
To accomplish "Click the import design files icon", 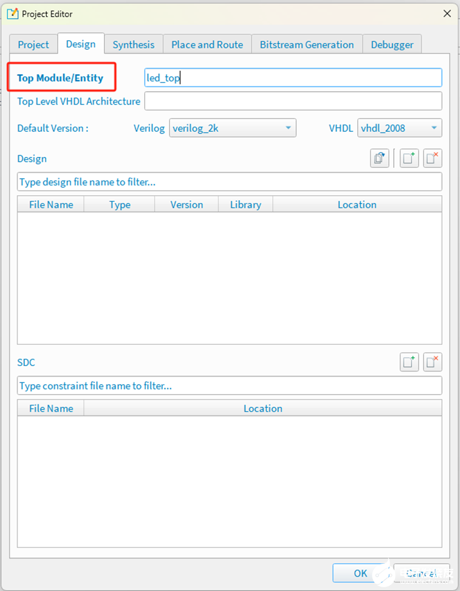I will [x=380, y=159].
